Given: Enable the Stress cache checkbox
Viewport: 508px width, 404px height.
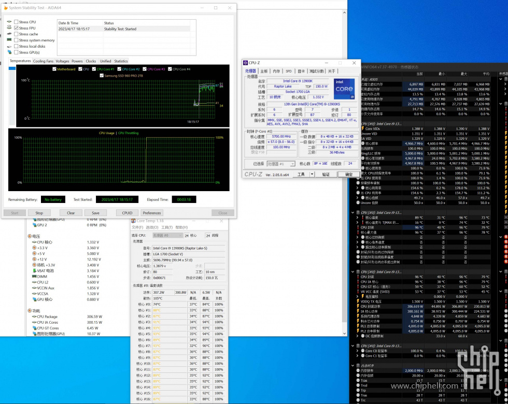Looking at the screenshot, I should click(x=16, y=34).
